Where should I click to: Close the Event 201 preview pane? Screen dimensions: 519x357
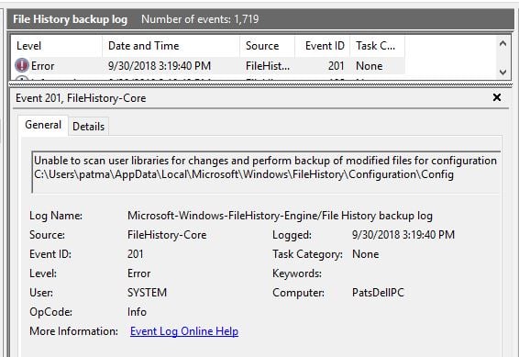tap(497, 97)
